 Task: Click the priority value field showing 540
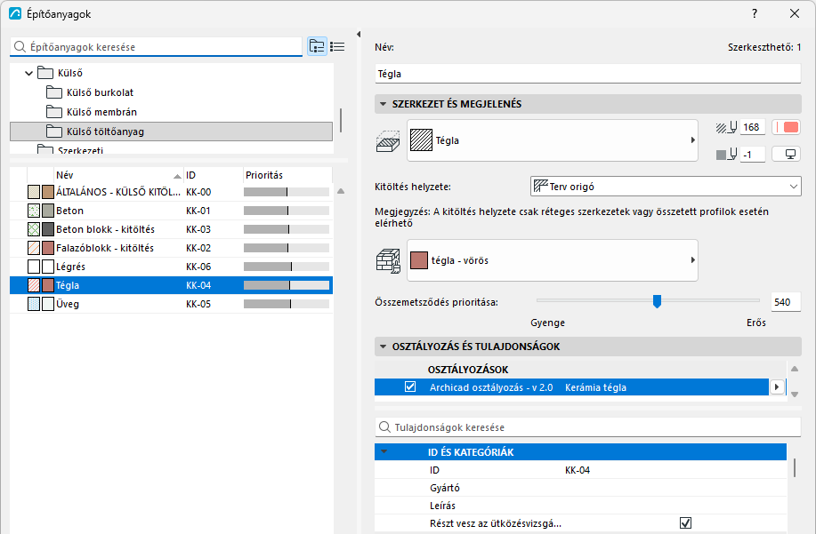tap(785, 302)
